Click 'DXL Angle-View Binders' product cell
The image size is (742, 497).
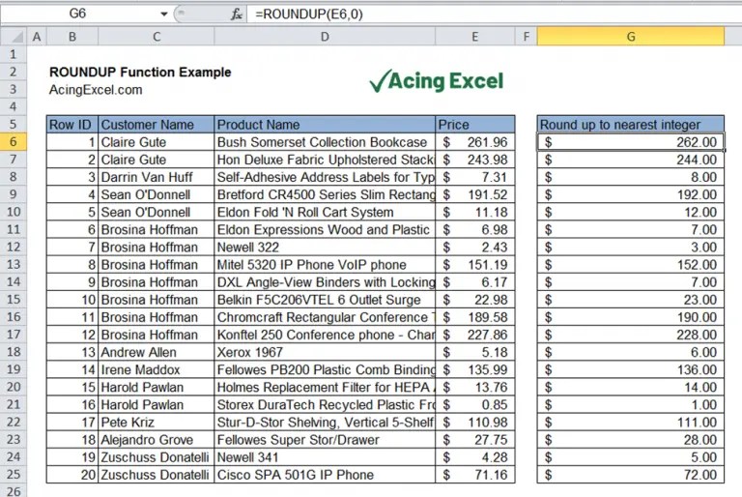(325, 282)
